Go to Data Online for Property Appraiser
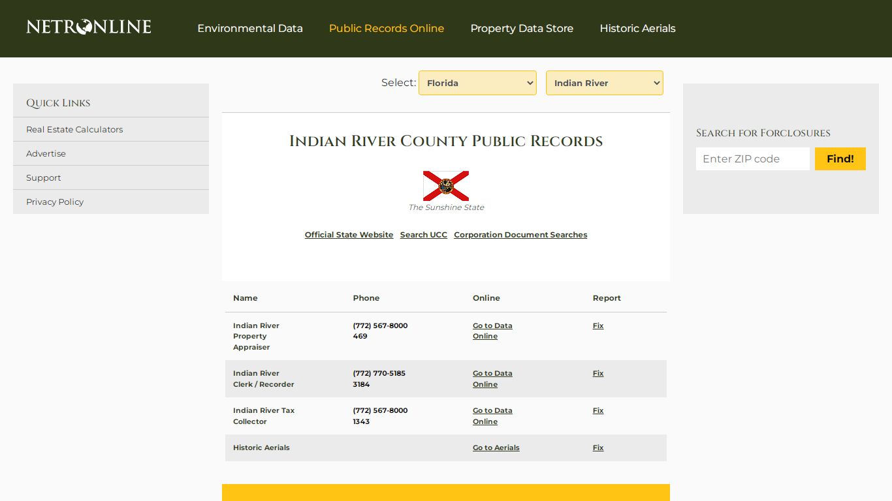The width and height of the screenshot is (892, 501). click(492, 331)
